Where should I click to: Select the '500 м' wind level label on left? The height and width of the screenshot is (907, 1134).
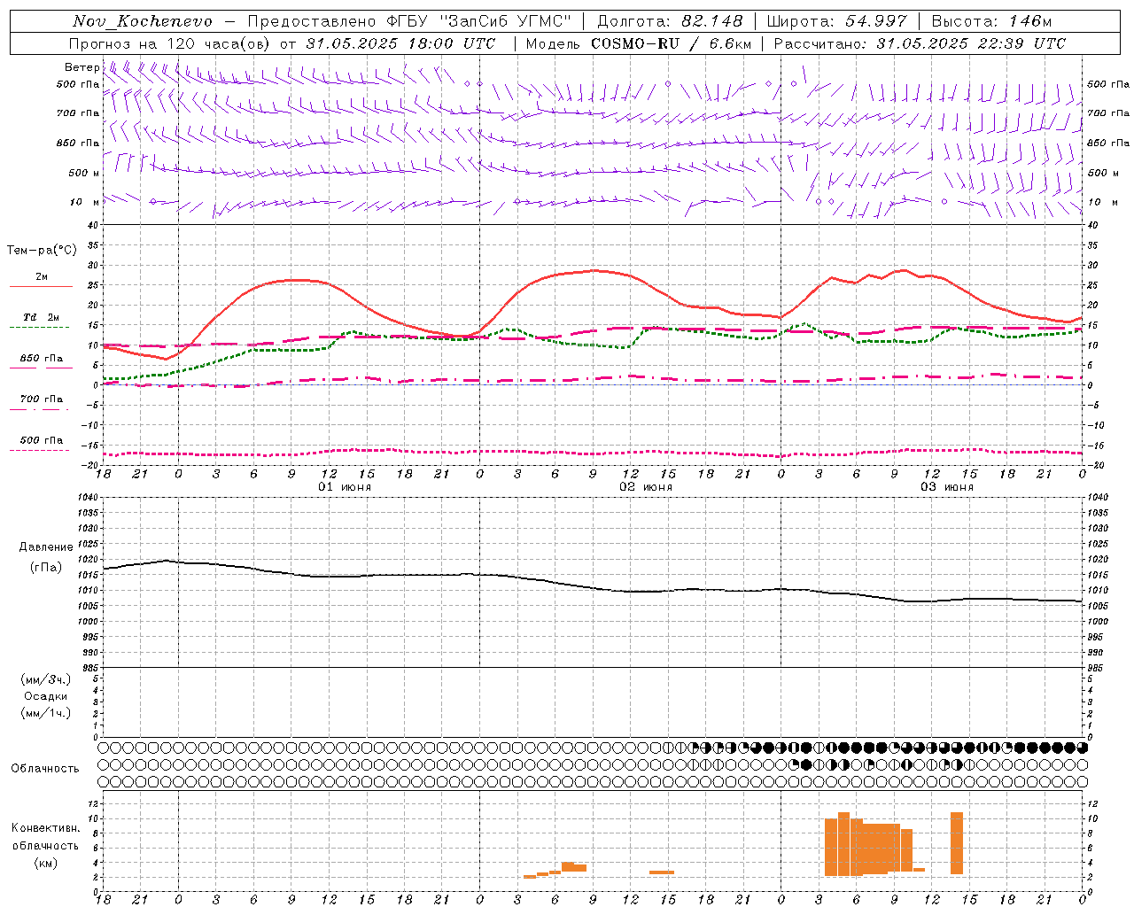click(84, 173)
